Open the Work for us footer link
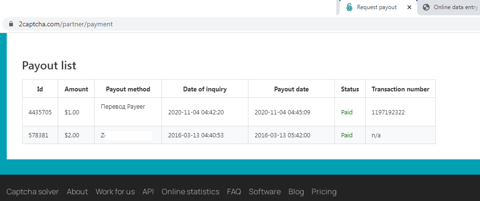The image size is (480, 201). [115, 191]
